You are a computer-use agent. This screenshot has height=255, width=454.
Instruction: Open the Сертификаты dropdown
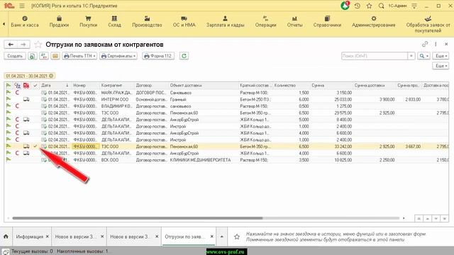coord(118,56)
